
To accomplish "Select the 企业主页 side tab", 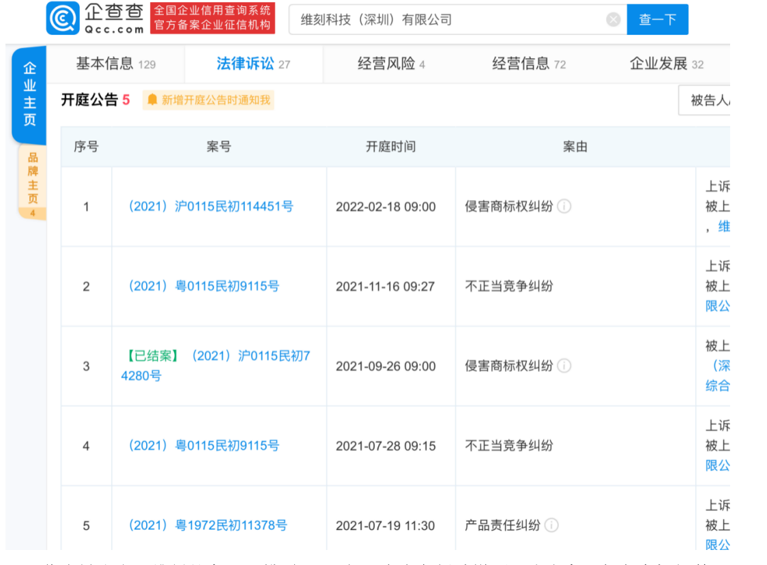I will [29, 94].
